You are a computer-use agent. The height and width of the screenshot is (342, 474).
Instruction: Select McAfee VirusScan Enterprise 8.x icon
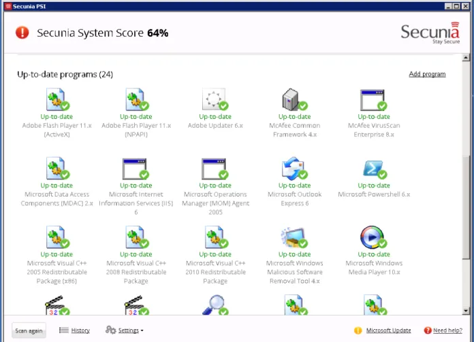point(374,100)
